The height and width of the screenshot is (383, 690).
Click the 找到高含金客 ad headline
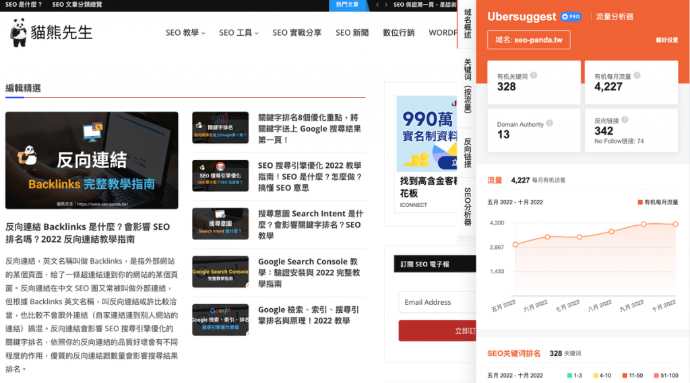tap(428, 187)
